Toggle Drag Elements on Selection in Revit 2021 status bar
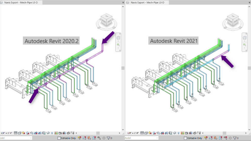The height and width of the screenshot is (141, 251). point(225,138)
